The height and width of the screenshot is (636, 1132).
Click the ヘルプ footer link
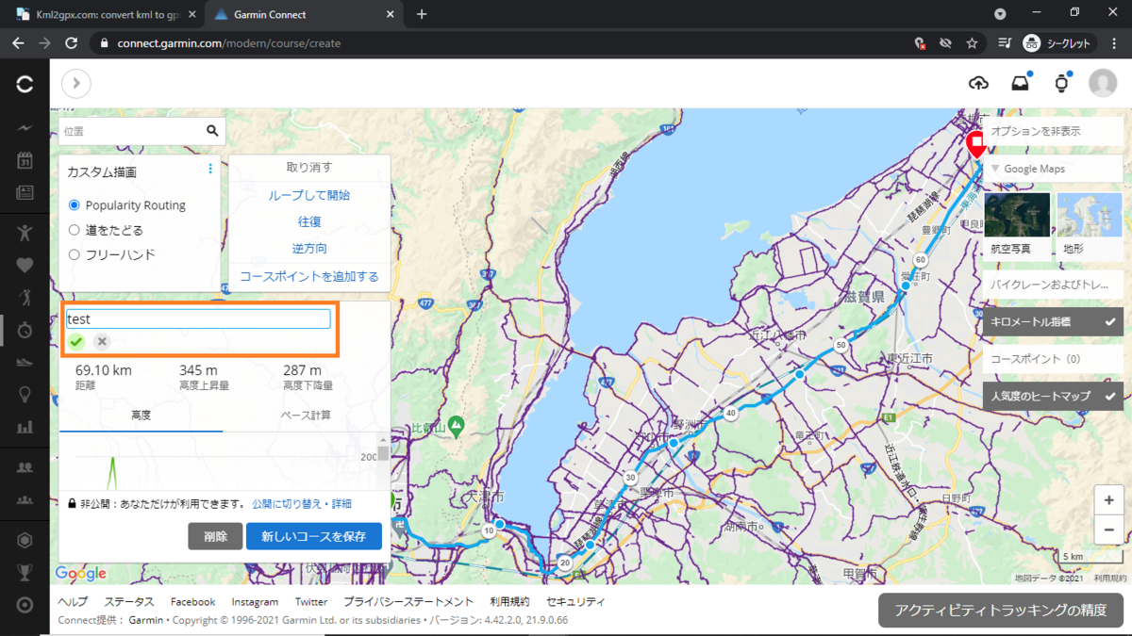click(73, 601)
